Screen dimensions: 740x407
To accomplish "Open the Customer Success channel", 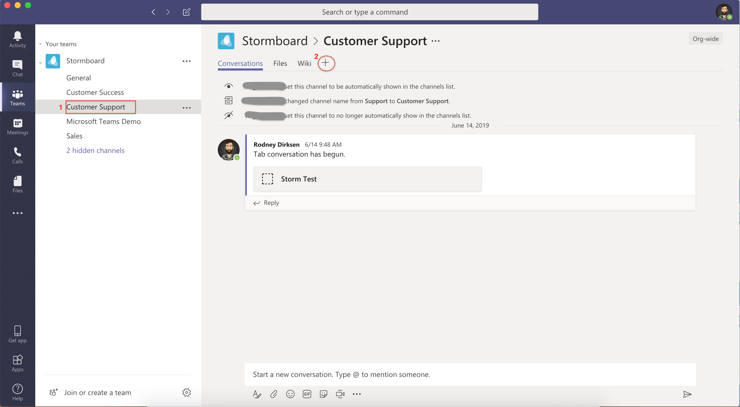I will (x=95, y=93).
